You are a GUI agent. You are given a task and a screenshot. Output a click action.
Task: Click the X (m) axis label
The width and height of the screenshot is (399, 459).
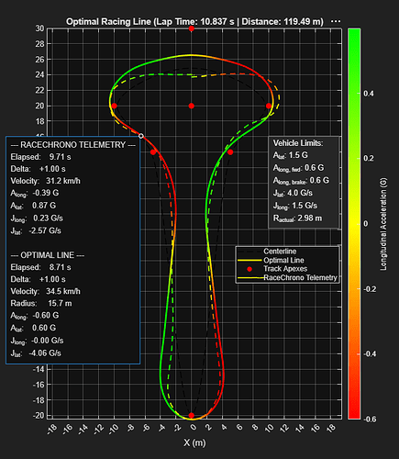click(194, 442)
